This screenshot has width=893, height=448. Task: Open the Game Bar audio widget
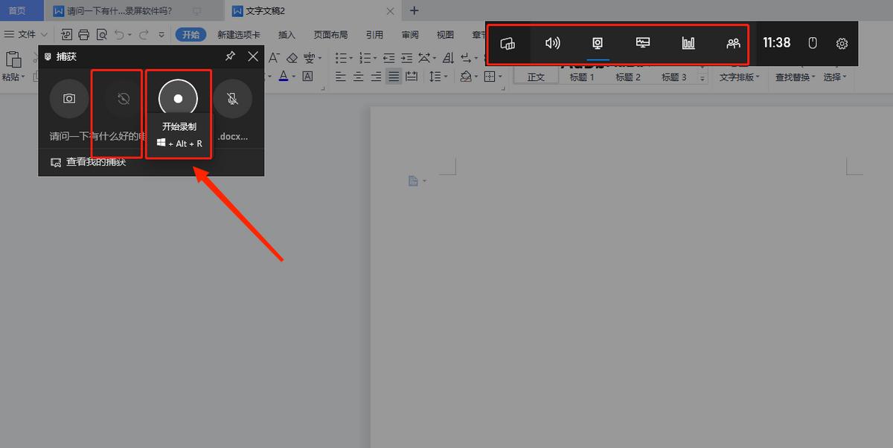(553, 43)
